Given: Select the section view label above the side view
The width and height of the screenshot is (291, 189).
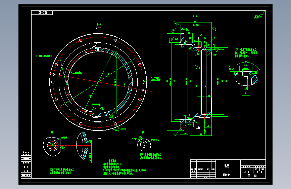Looking at the screenshot, I should click(x=195, y=17).
